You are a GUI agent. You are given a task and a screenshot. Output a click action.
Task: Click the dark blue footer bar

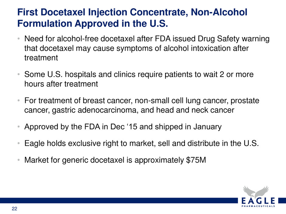(x=119, y=201)
